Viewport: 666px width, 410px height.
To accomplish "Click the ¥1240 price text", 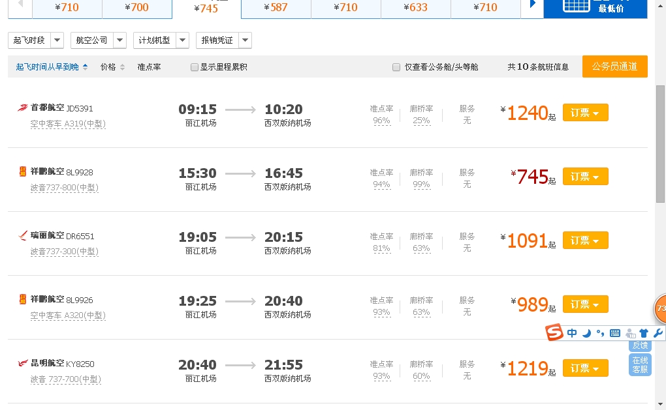I will (x=528, y=113).
